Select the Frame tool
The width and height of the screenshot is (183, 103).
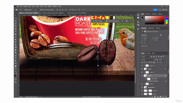point(15,29)
